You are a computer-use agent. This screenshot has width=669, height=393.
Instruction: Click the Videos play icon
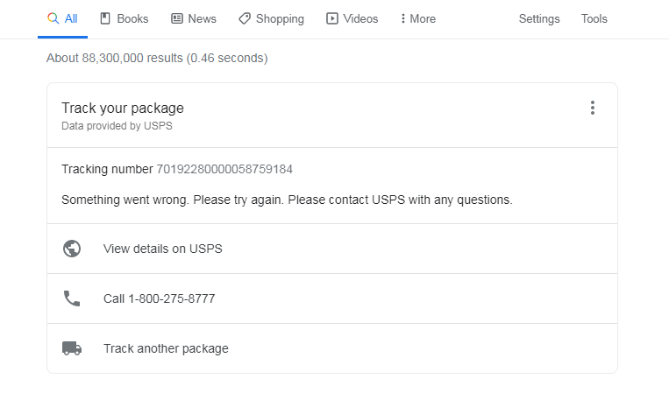click(x=332, y=18)
